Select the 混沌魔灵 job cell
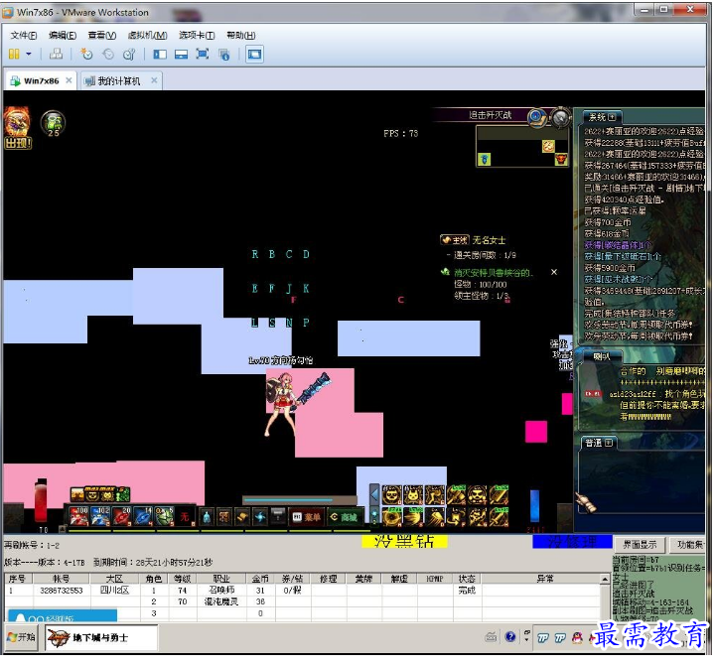The height and width of the screenshot is (666, 715). tap(221, 601)
